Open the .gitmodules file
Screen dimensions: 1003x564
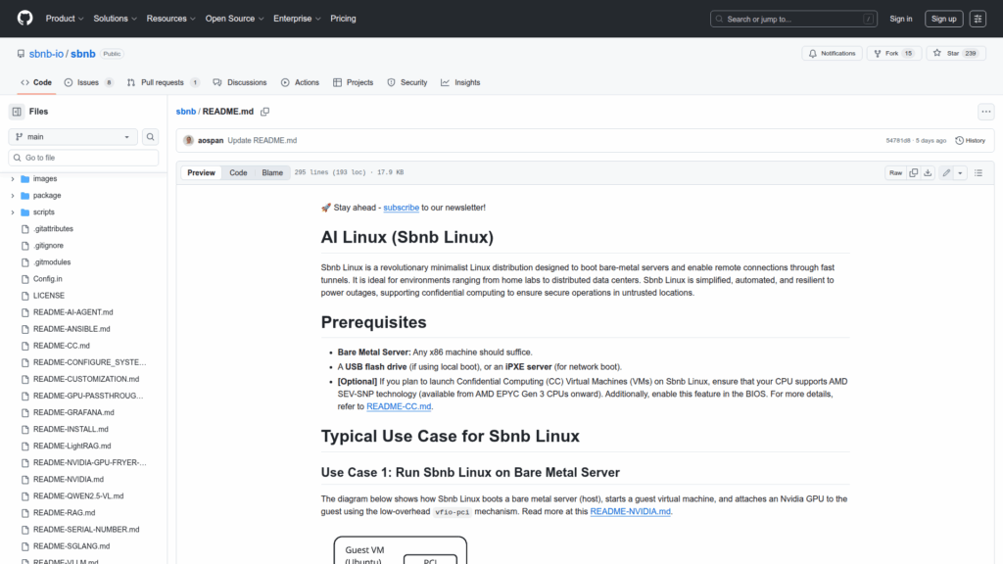52,262
